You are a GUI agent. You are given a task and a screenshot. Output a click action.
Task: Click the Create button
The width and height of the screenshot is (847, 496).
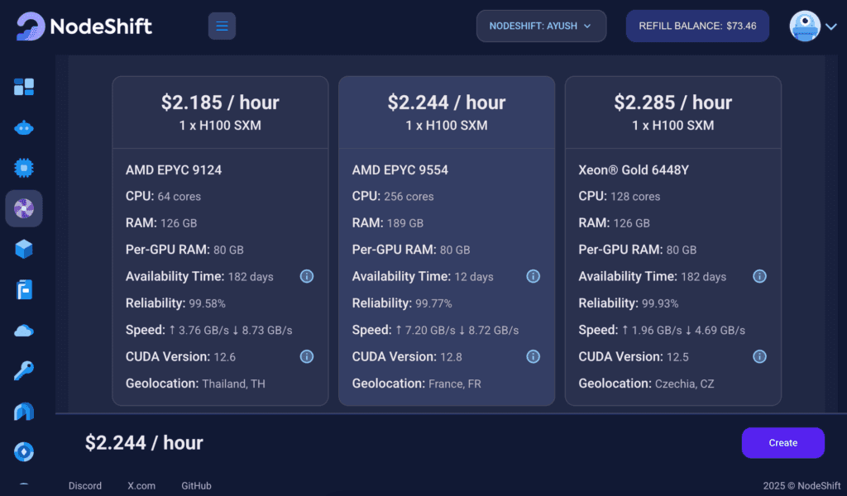[x=782, y=442]
